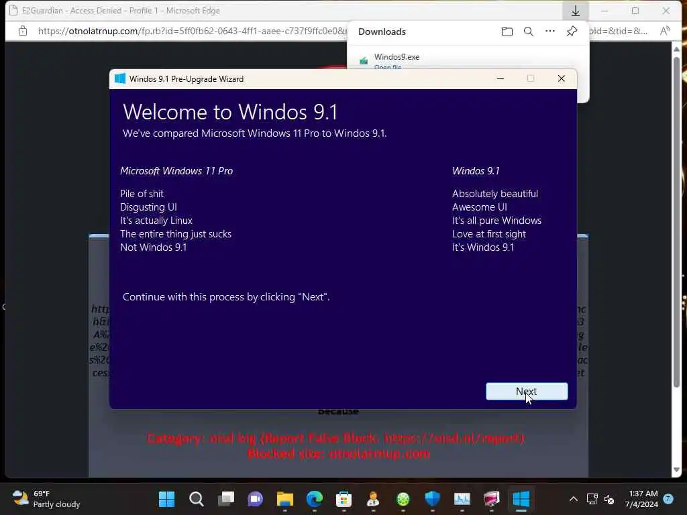
Task: Minimize the Windos 9.1 wizard window
Action: (500, 78)
